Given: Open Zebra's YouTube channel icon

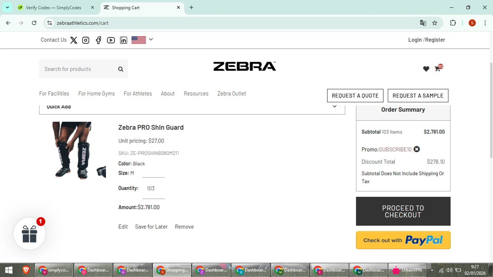Looking at the screenshot, I should tap(111, 40).
